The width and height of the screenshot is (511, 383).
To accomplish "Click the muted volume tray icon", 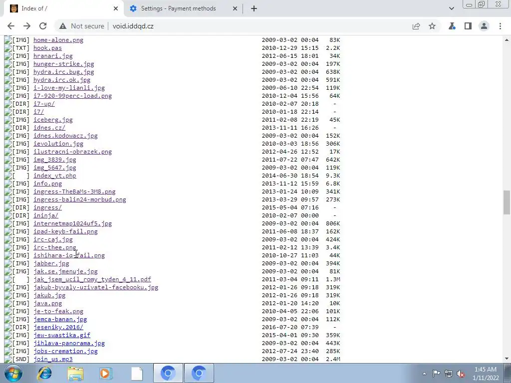I will 461,374.
